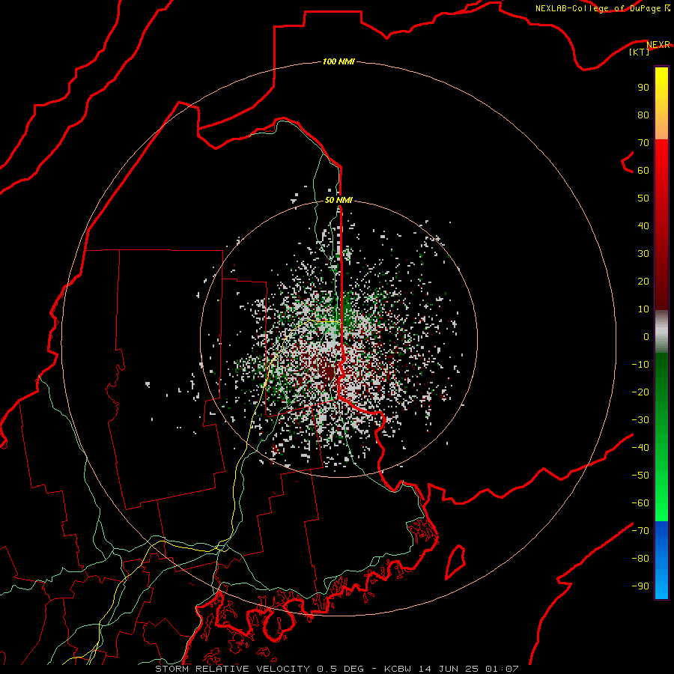This screenshot has height=674, width=674.
Task: Click the 90 value on the velocity scale
Action: 643,88
